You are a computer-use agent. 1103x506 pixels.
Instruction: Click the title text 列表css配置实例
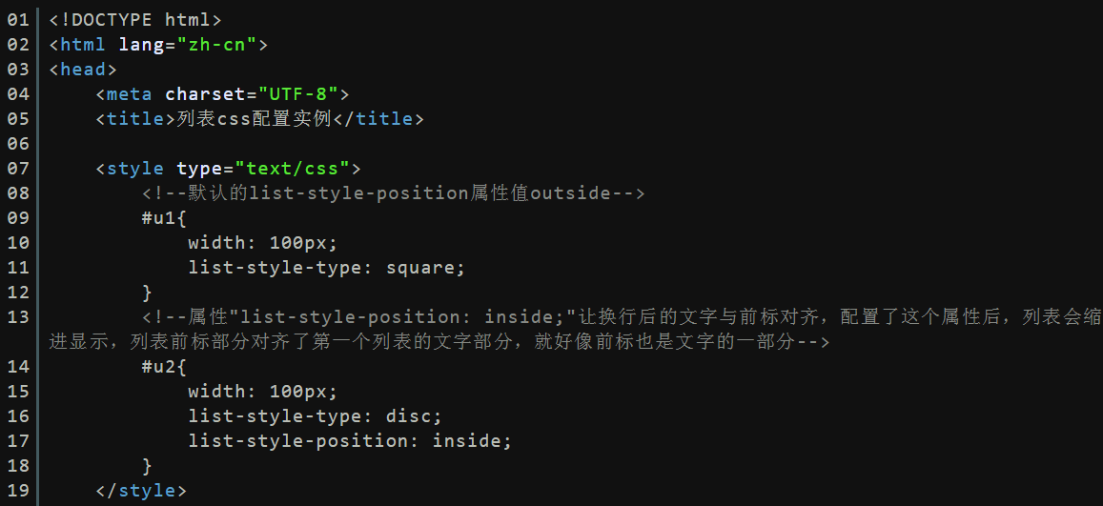[x=254, y=119]
